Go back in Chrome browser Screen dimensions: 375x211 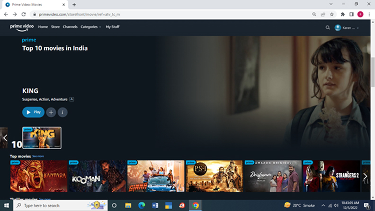6,14
